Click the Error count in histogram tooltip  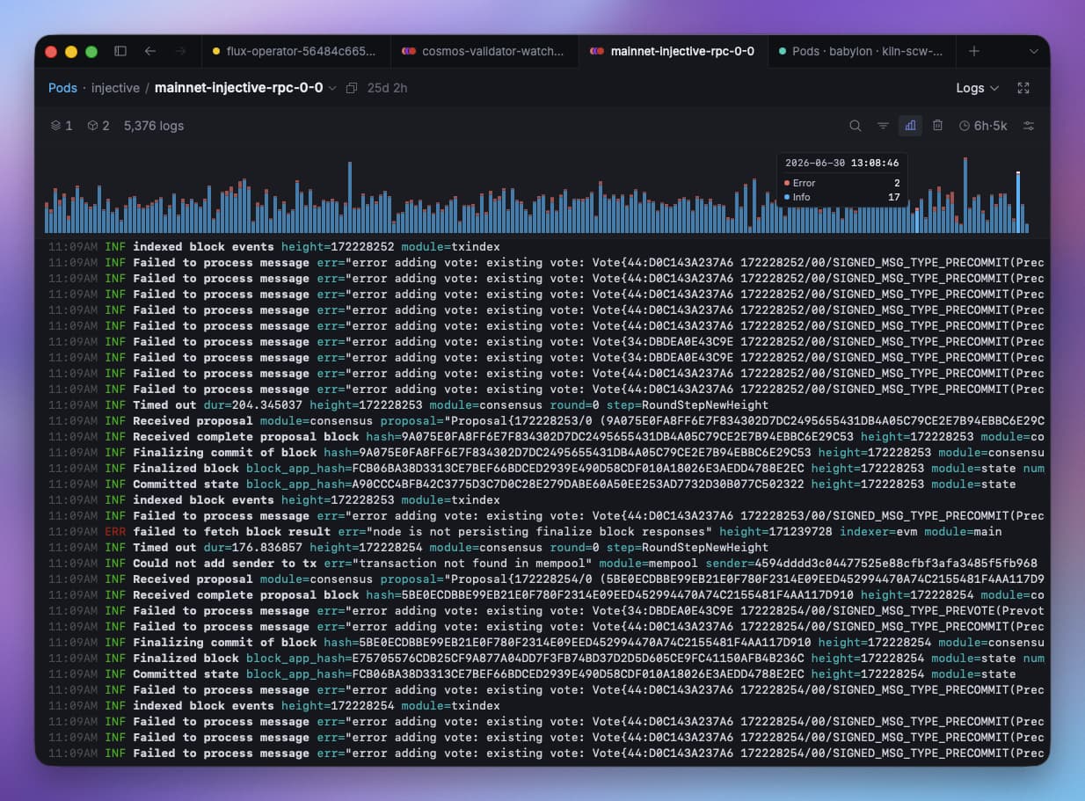click(896, 183)
